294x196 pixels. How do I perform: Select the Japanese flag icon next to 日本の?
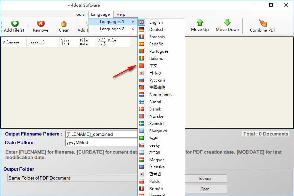pos(141,73)
